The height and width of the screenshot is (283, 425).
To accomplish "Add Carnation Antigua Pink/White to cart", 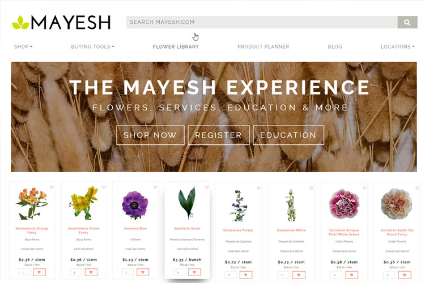I will pyautogui.click(x=351, y=275).
